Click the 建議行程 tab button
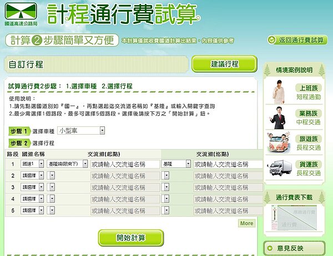This screenshot has width=333, height=256. coord(224,64)
